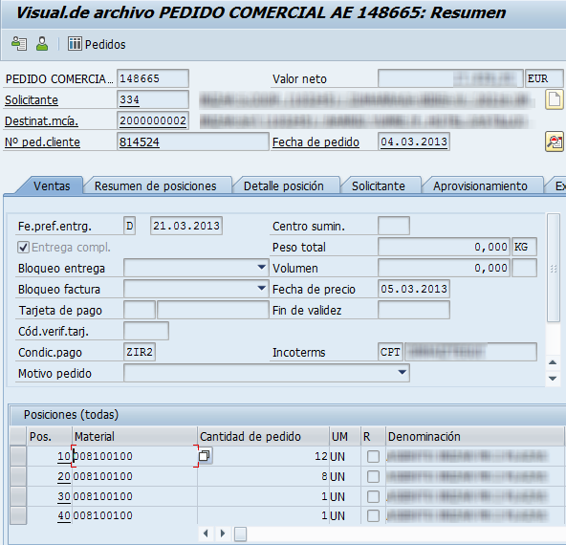
Task: Switch to the Aprovisionamiento tab
Action: [480, 185]
